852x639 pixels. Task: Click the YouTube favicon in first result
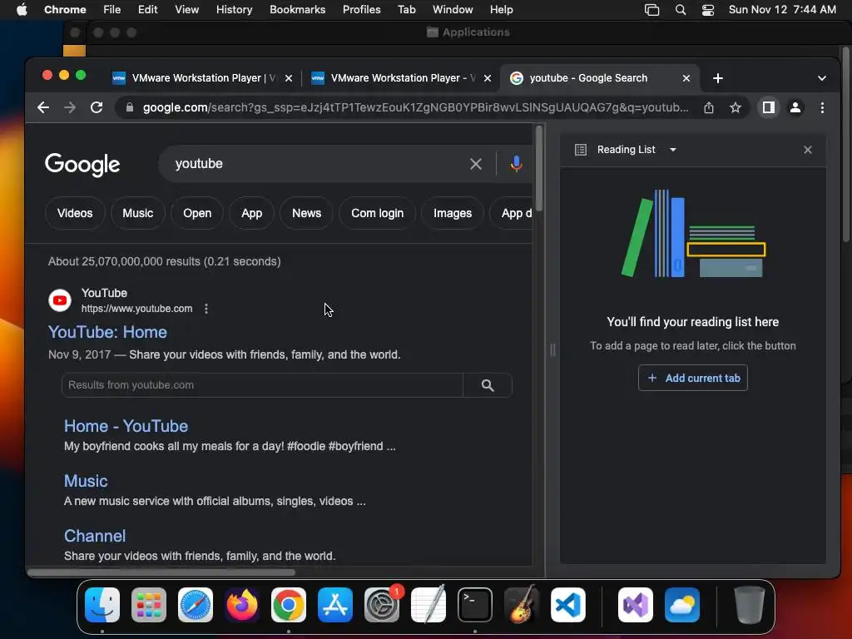(60, 300)
